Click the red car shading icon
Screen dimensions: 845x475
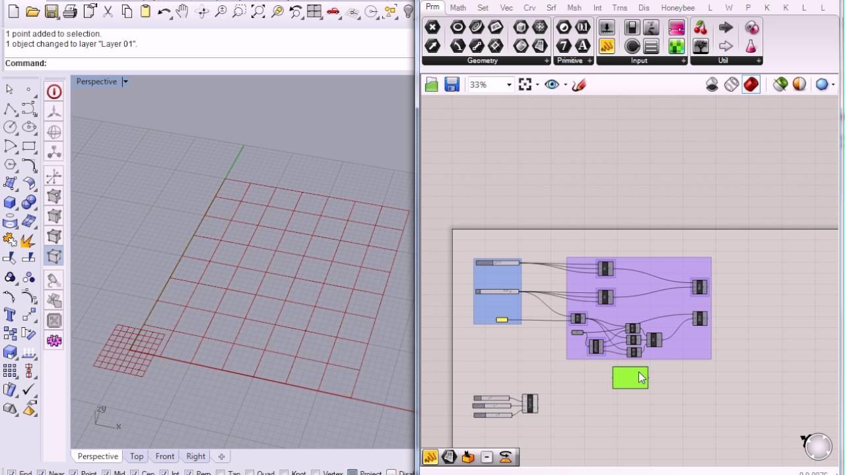pos(334,11)
